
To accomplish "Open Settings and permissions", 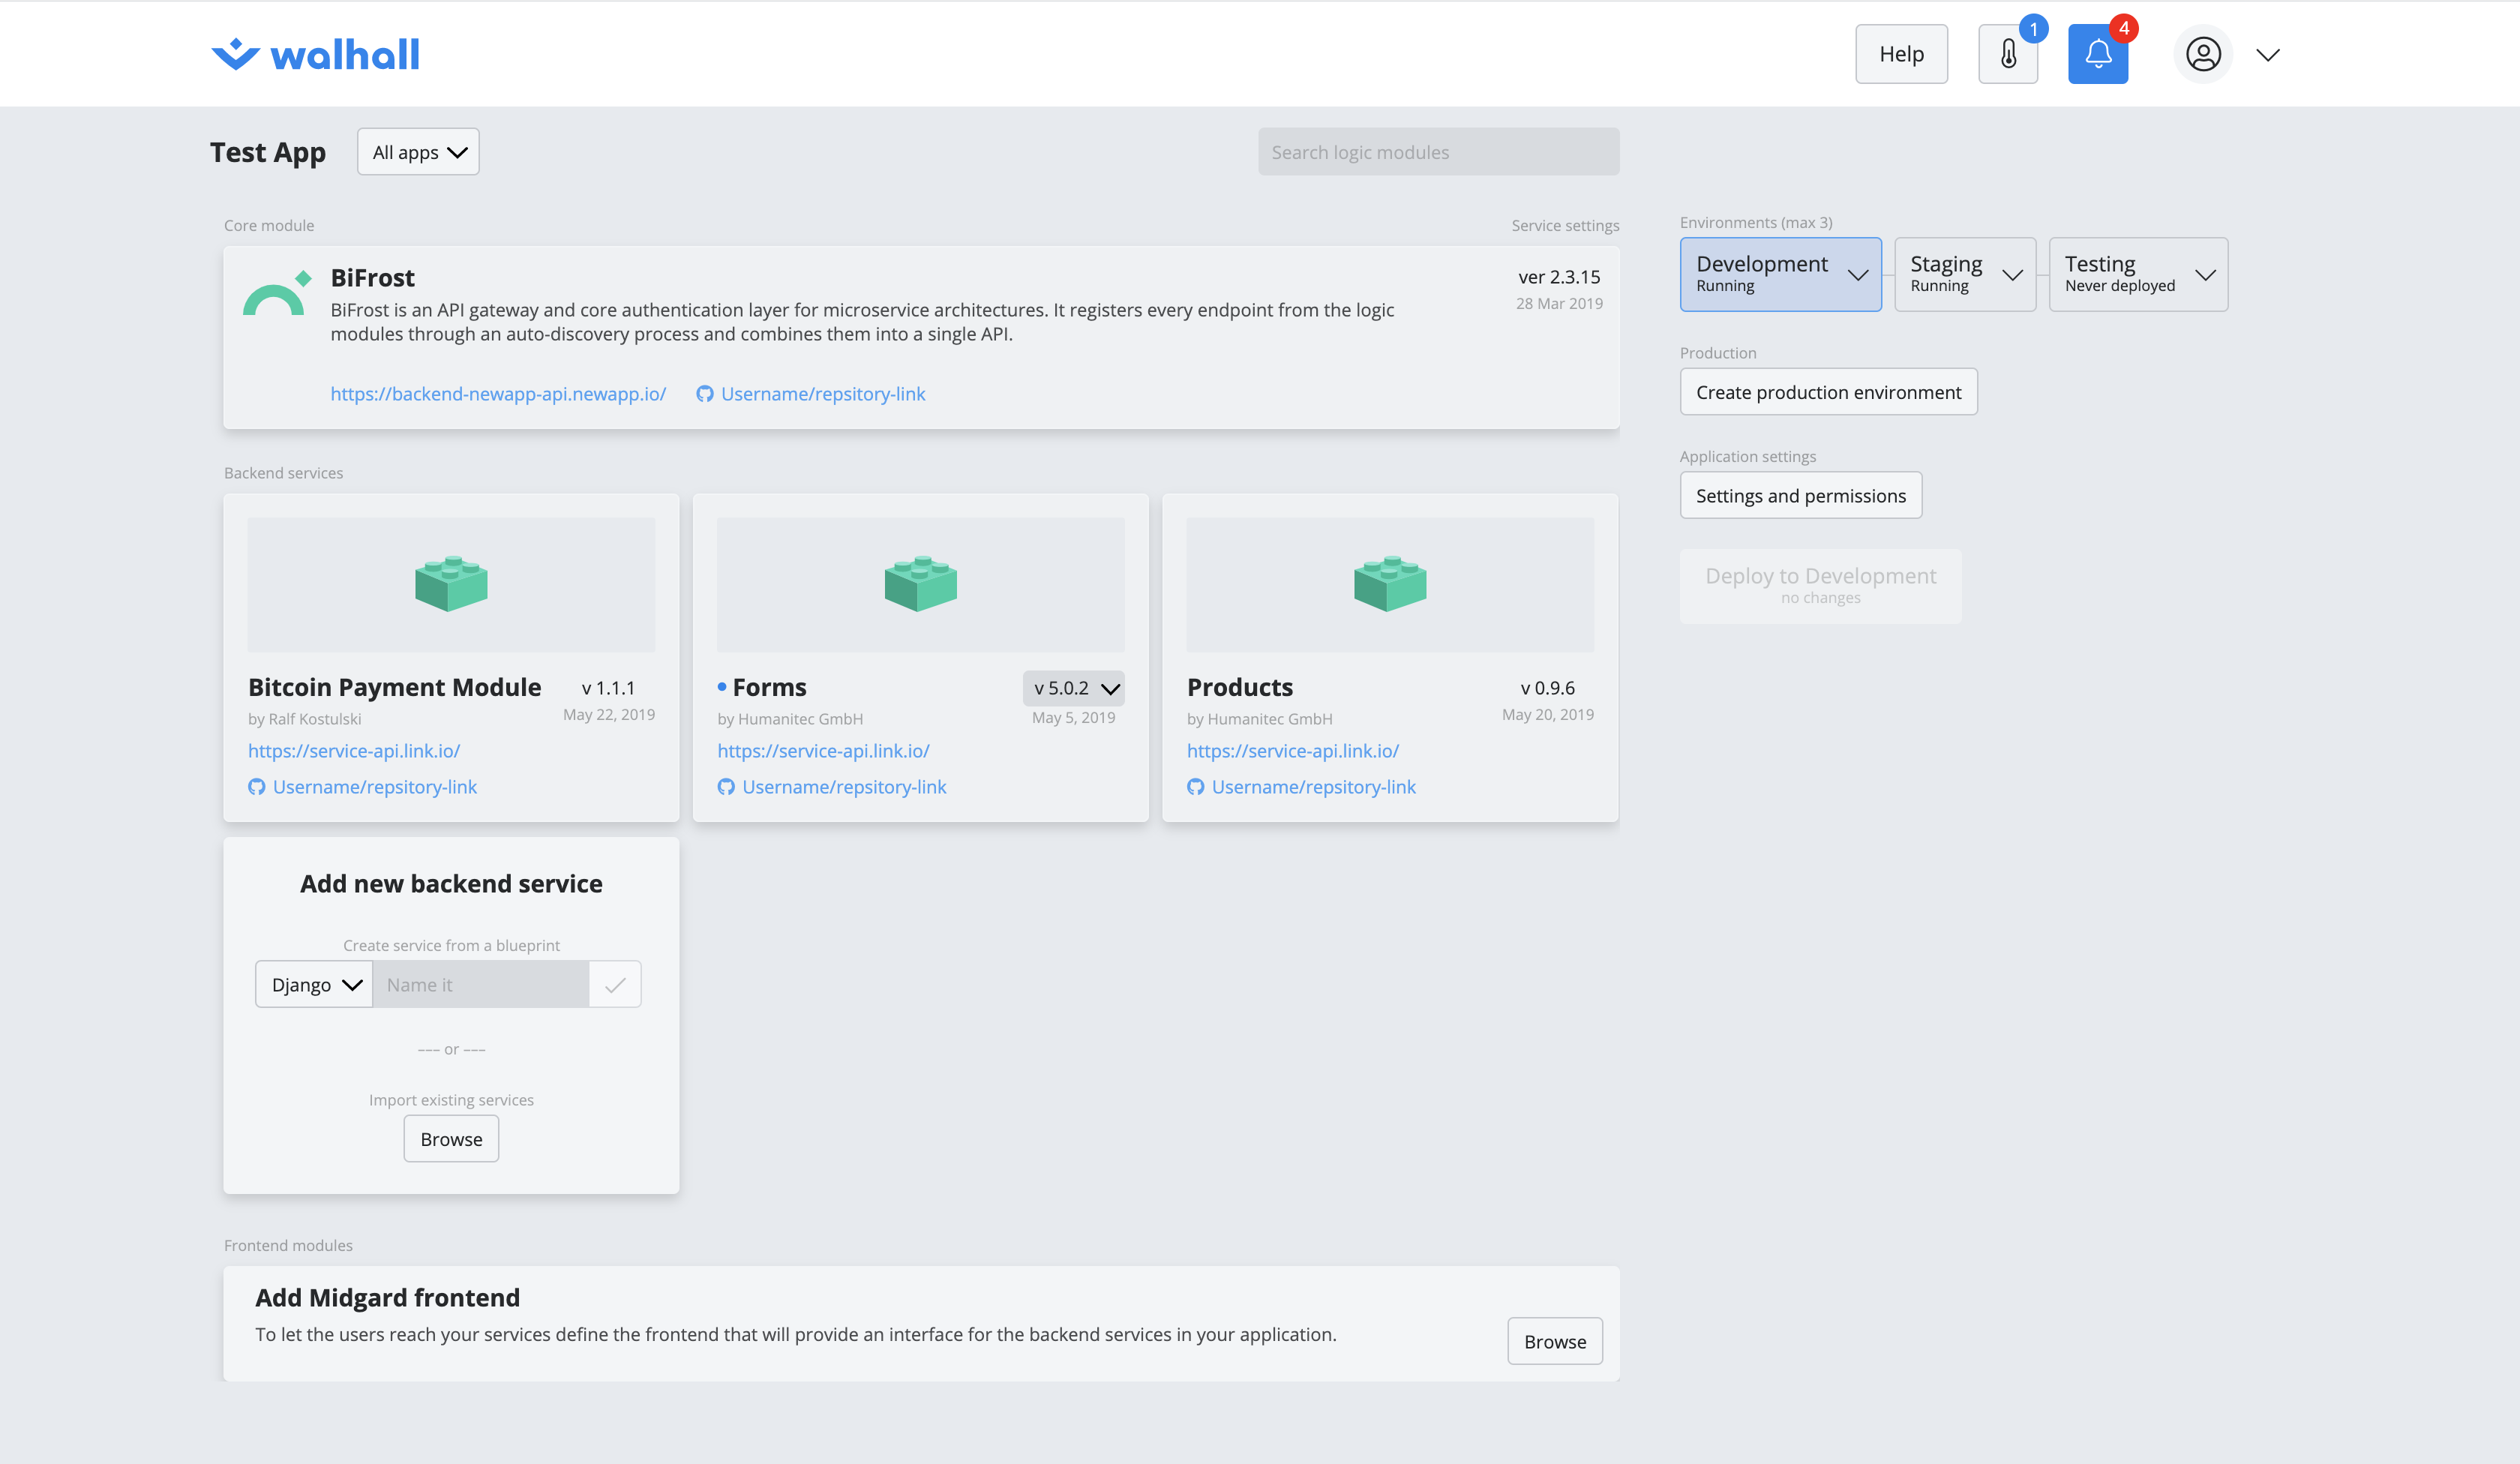I will 1800,496.
